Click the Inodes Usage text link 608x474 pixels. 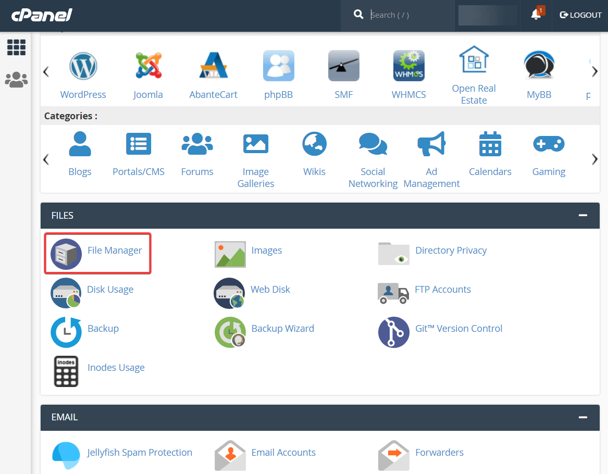tap(116, 367)
